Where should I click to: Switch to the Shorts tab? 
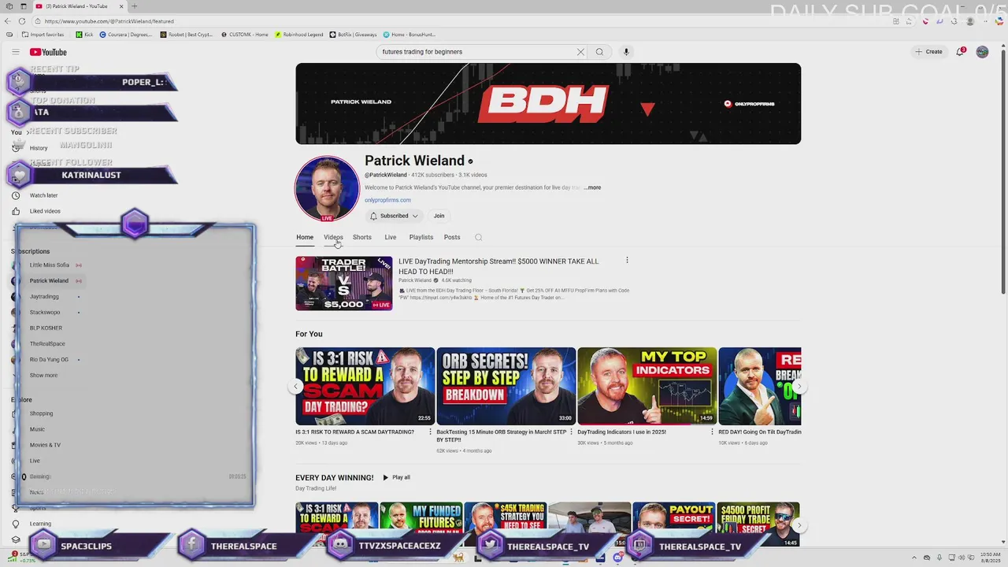click(x=362, y=237)
